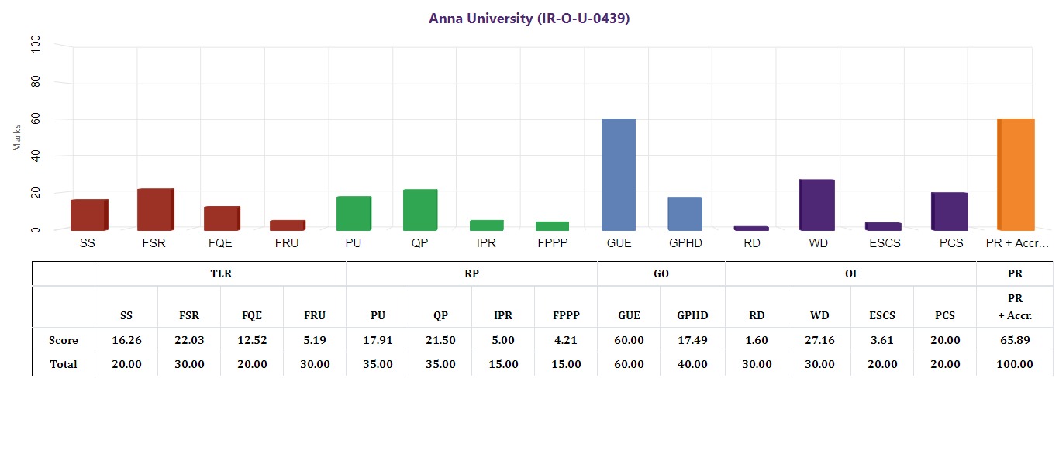The width and height of the screenshot is (1059, 471).
Task: Click the score cell 17.49
Action: [692, 340]
